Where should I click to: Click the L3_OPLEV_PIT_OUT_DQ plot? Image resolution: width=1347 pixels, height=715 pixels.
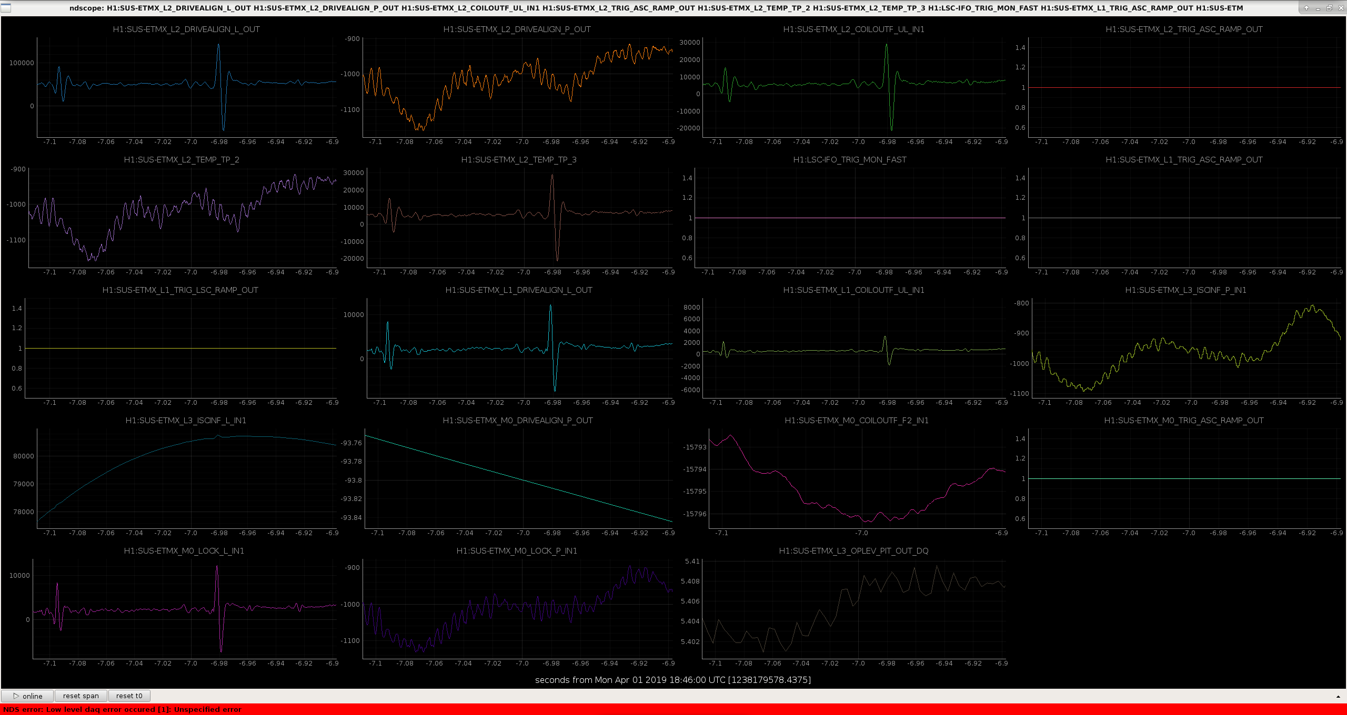[854, 609]
